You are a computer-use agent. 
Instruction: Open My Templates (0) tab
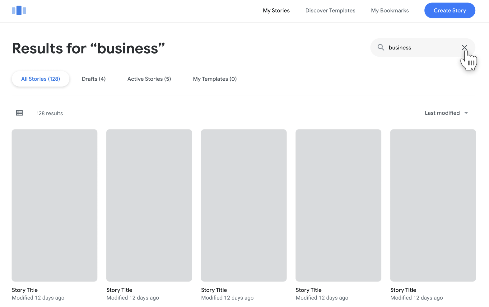[x=215, y=79]
